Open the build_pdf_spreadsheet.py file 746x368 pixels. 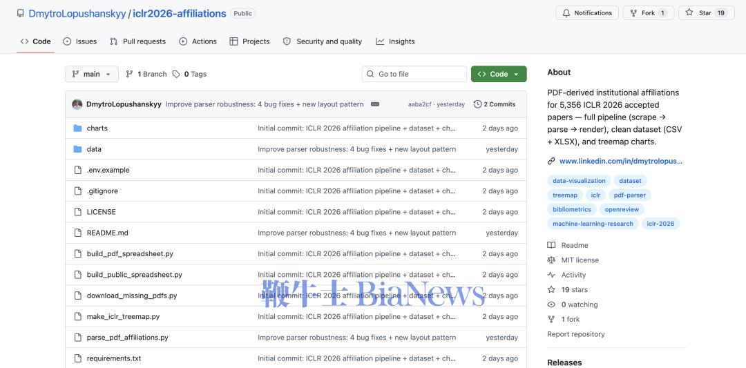click(x=130, y=254)
